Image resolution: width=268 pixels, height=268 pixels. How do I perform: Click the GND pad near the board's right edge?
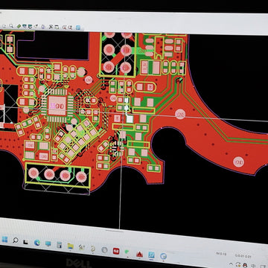[x=238, y=162]
